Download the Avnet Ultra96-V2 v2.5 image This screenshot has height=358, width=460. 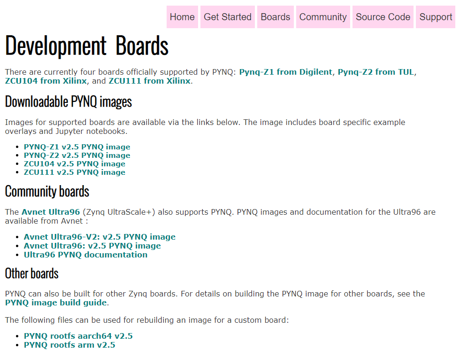[x=100, y=237]
